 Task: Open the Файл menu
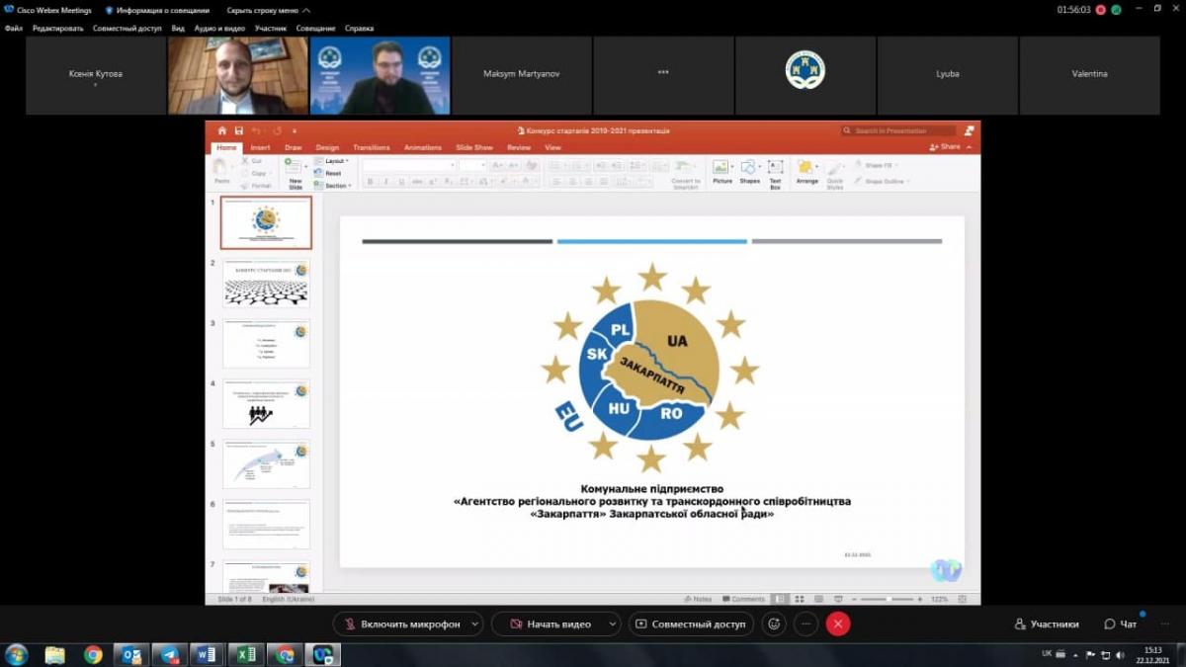tap(14, 29)
